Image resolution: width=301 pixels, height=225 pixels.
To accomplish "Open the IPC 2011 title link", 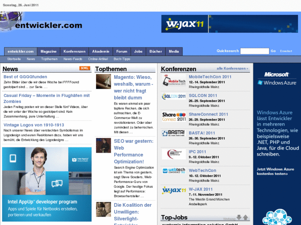I will click(x=197, y=152).
